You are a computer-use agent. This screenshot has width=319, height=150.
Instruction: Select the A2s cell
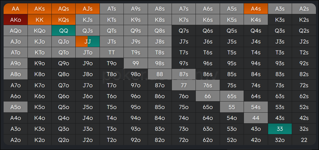(304, 9)
